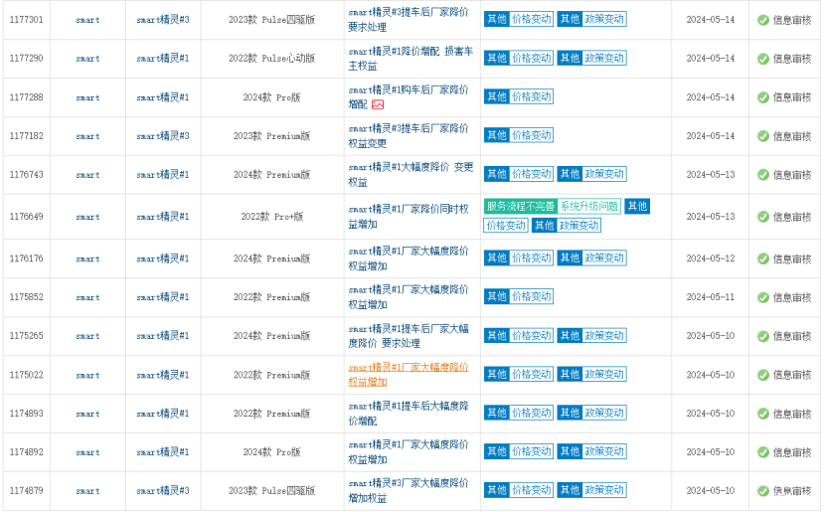
Task: Click the green check icon in row 1176649
Action: click(762, 217)
